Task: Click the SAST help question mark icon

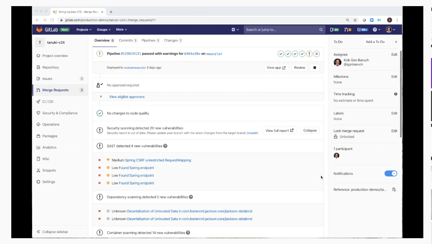Action: 165,146
